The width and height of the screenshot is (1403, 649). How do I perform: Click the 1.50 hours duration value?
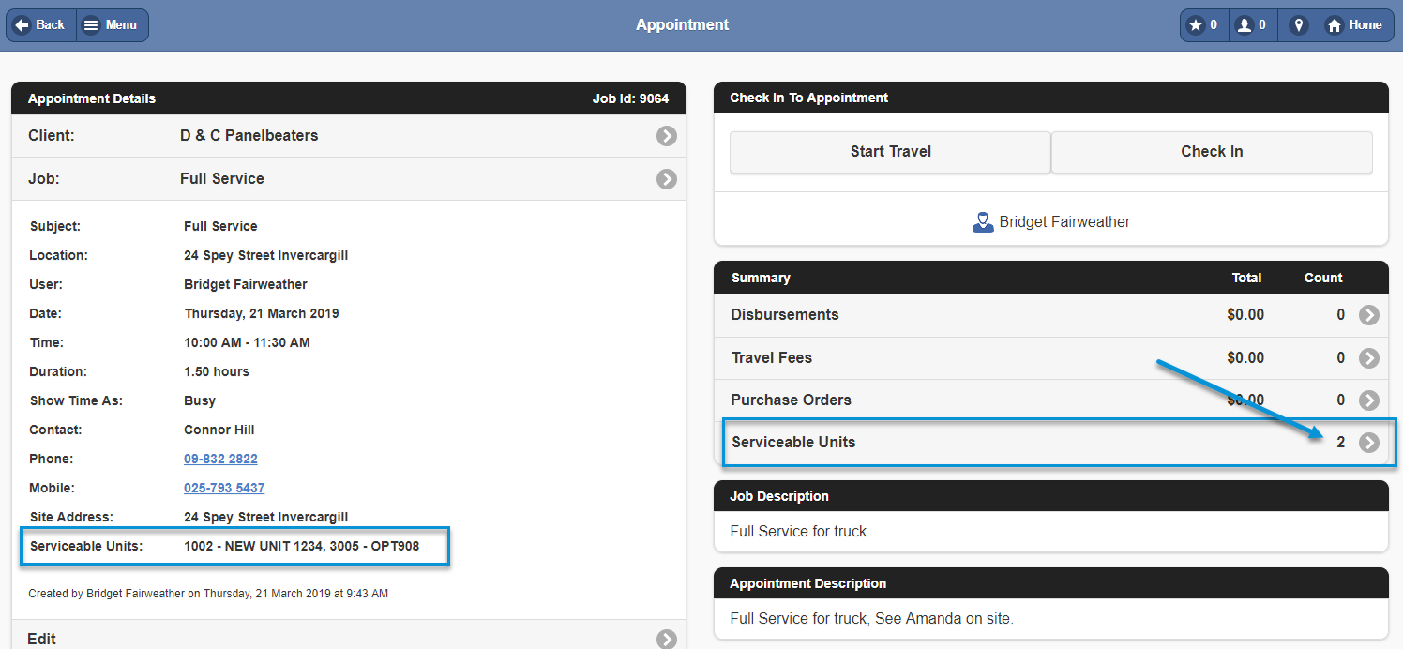click(217, 371)
